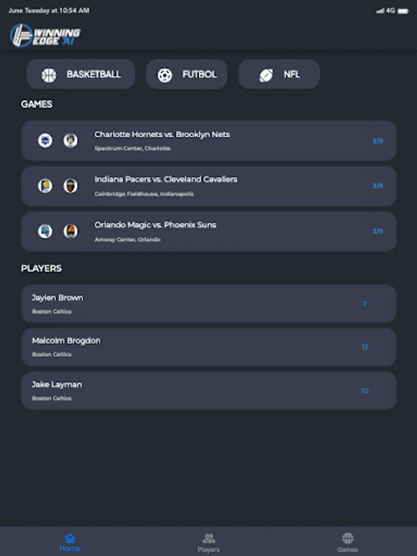Image resolution: width=417 pixels, height=556 pixels.
Task: Expand the Pacers vs Cavaliers game entry
Action: pyautogui.click(x=208, y=185)
